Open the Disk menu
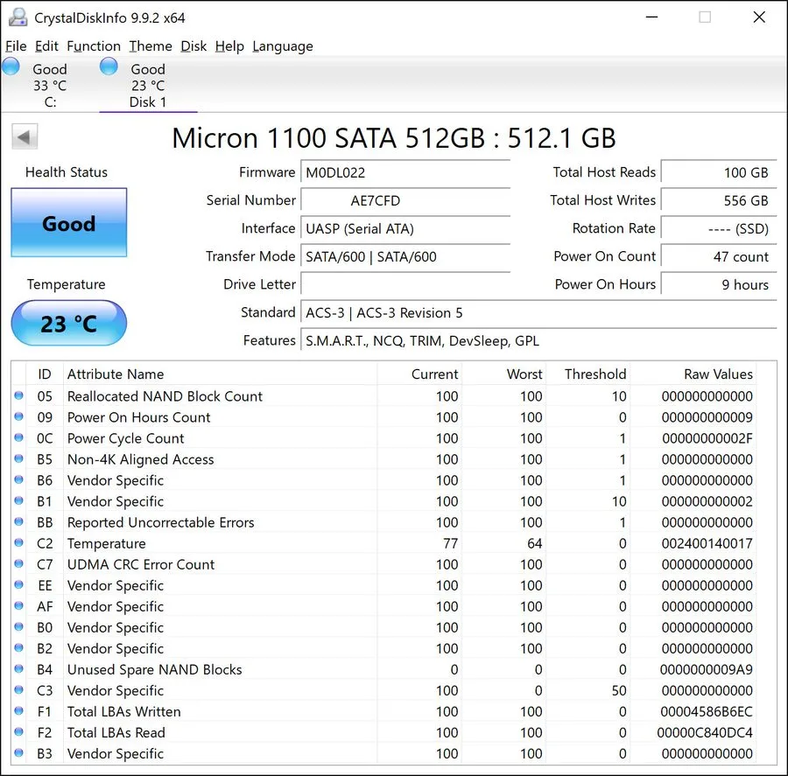The height and width of the screenshot is (776, 788). pos(193,46)
